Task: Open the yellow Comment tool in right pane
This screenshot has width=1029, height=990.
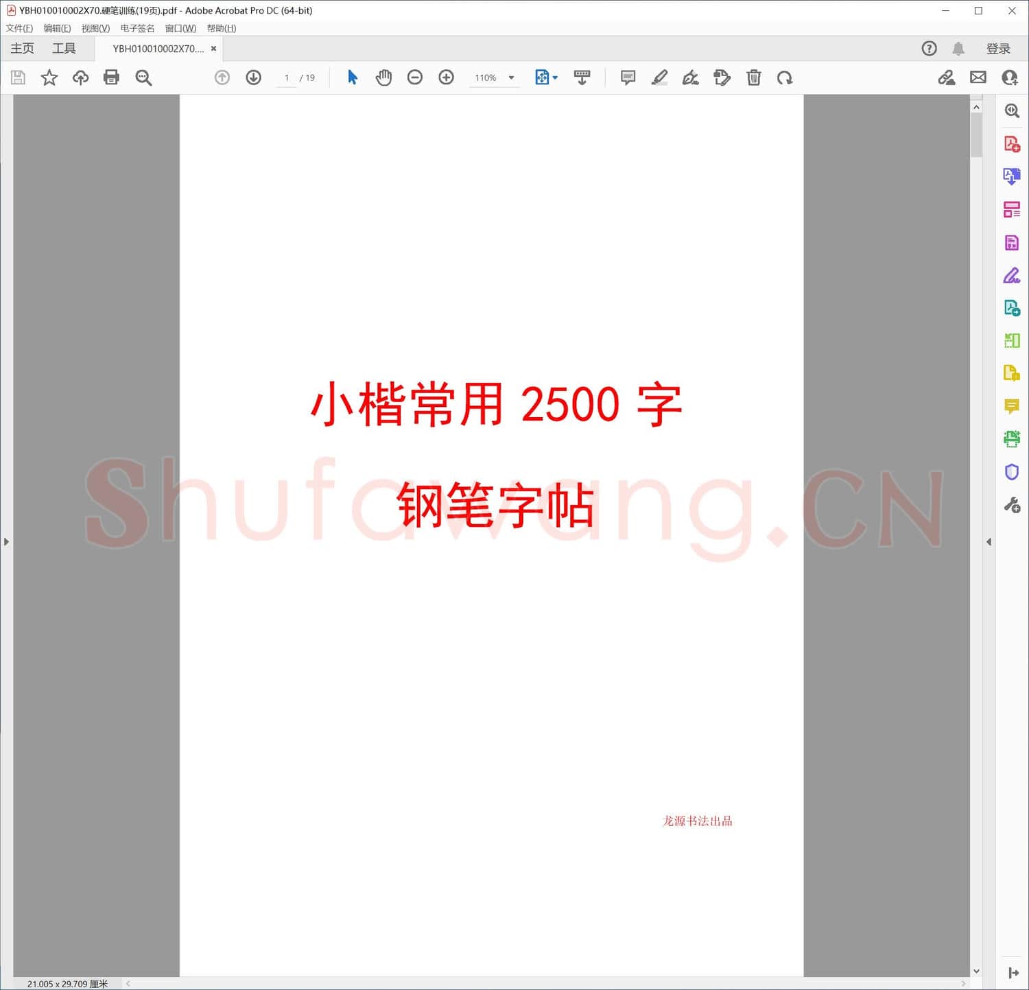Action: coord(1012,406)
